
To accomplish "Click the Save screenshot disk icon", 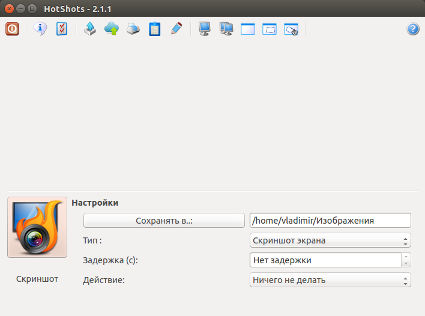I will point(90,29).
